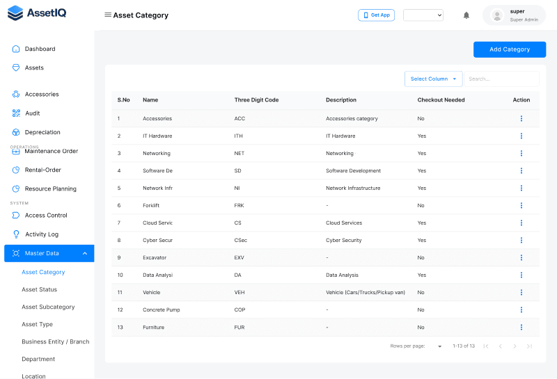Click the '1-13 of 13' pagination text
Screen dimensions: 557x379
(464, 346)
